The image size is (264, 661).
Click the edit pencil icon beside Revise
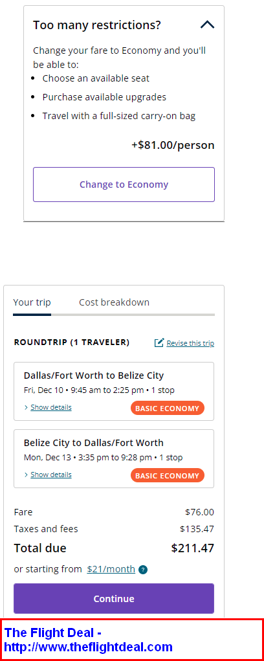click(x=159, y=342)
